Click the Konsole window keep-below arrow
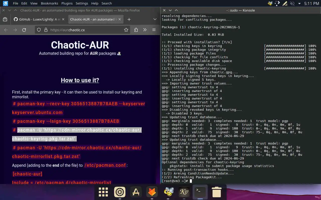The width and height of the screenshot is (321, 200). point(170,10)
